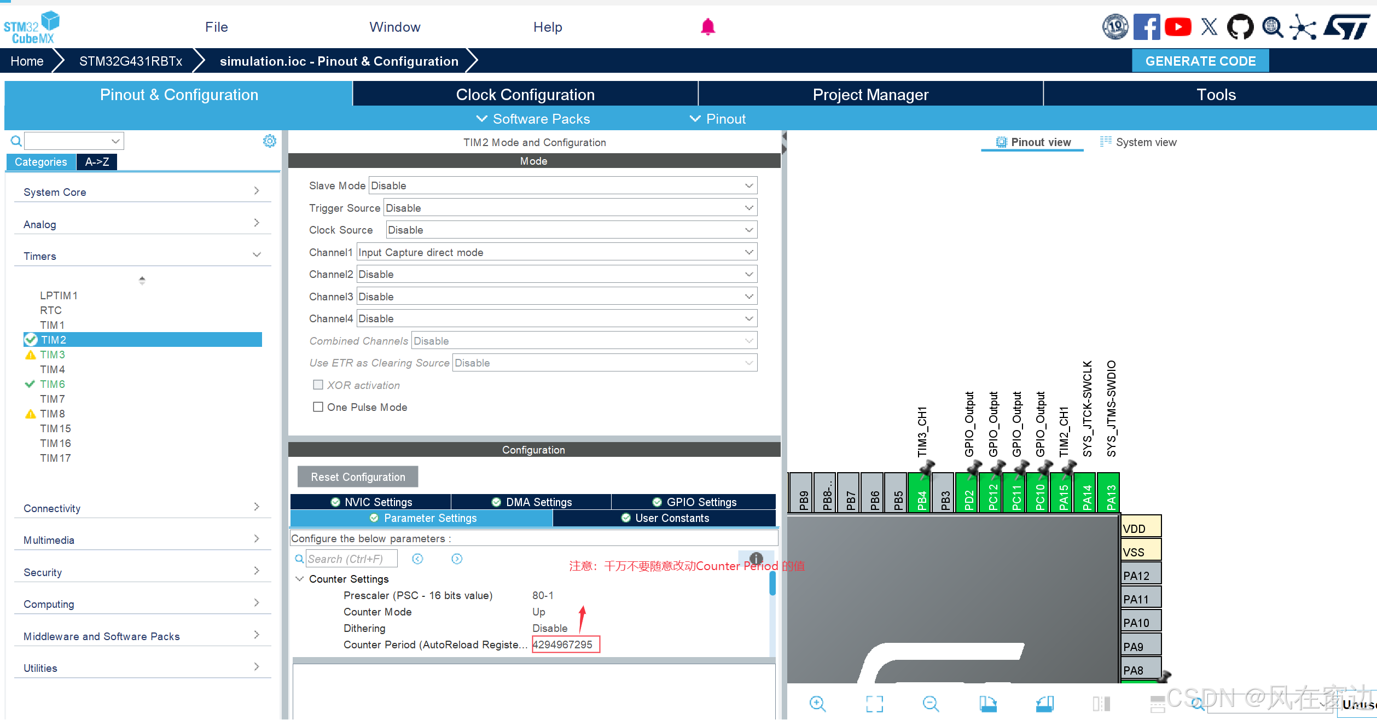
Task: Switch to the NVIC Settings tab
Action: coord(371,502)
